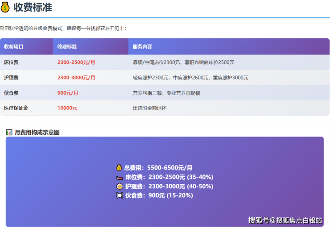Click the nurse face icon before 护理费
Viewport: 330px width, 228px height.
click(x=120, y=186)
